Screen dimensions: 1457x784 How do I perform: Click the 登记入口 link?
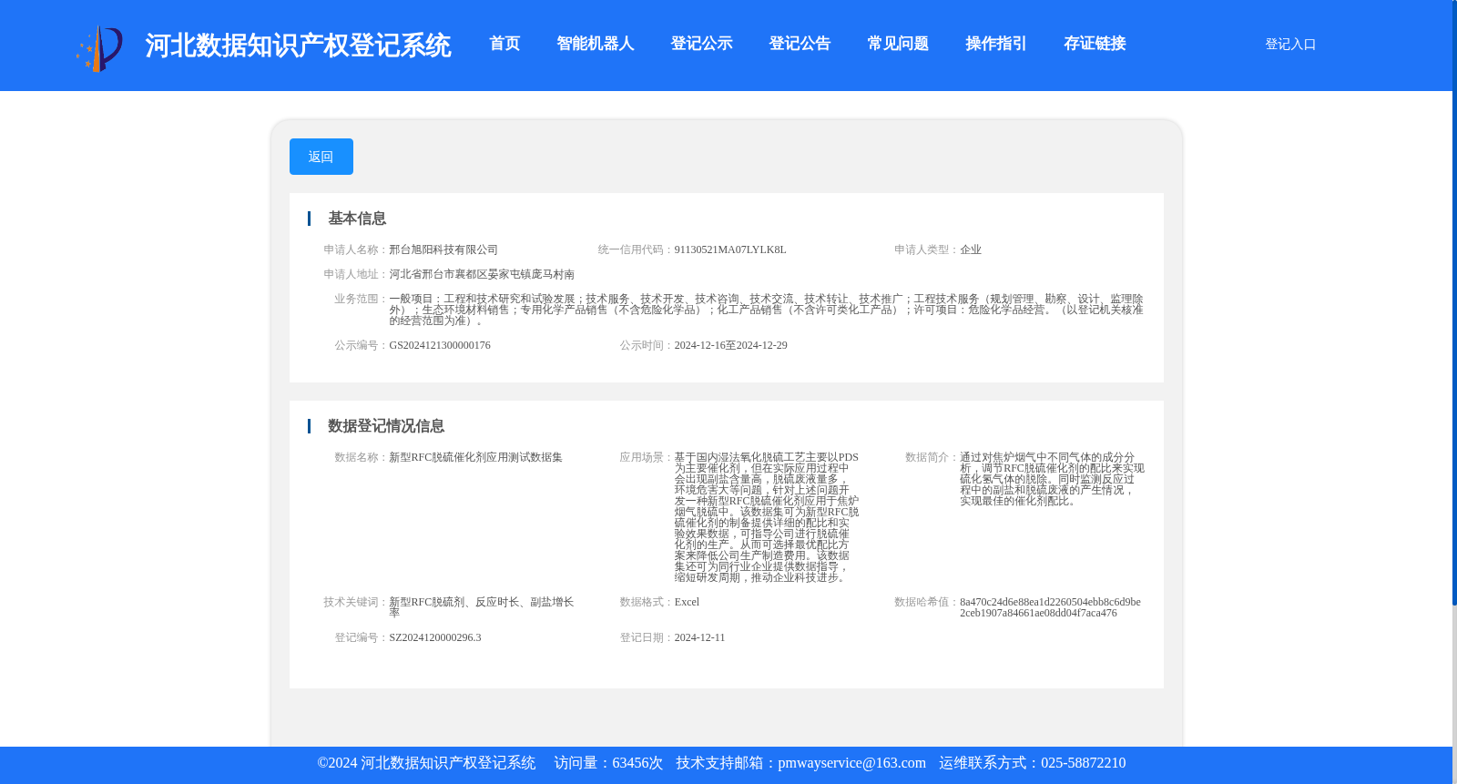tap(1290, 44)
